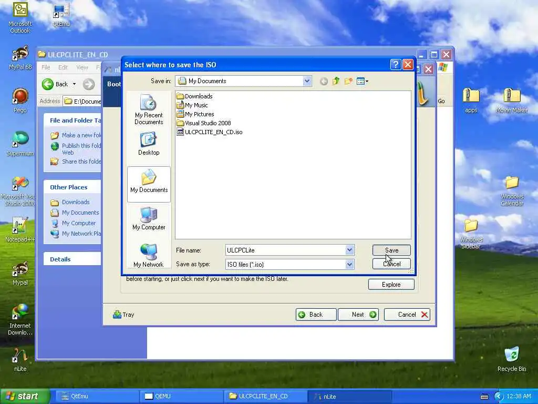Open QtEmu desktop icon

tap(61, 15)
